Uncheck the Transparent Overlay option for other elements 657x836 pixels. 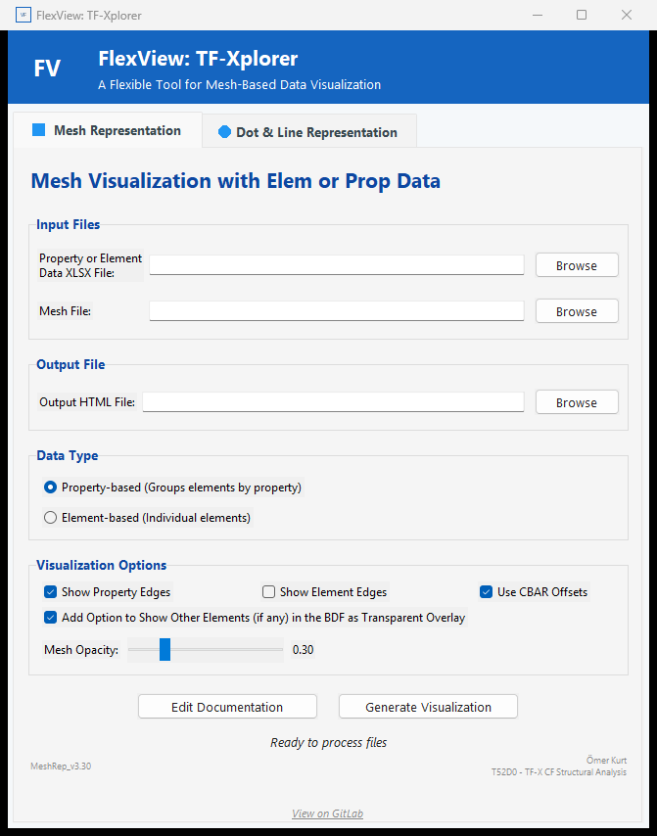coord(50,617)
